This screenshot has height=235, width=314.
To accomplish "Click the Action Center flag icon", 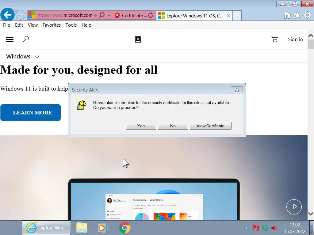I will [256, 228].
